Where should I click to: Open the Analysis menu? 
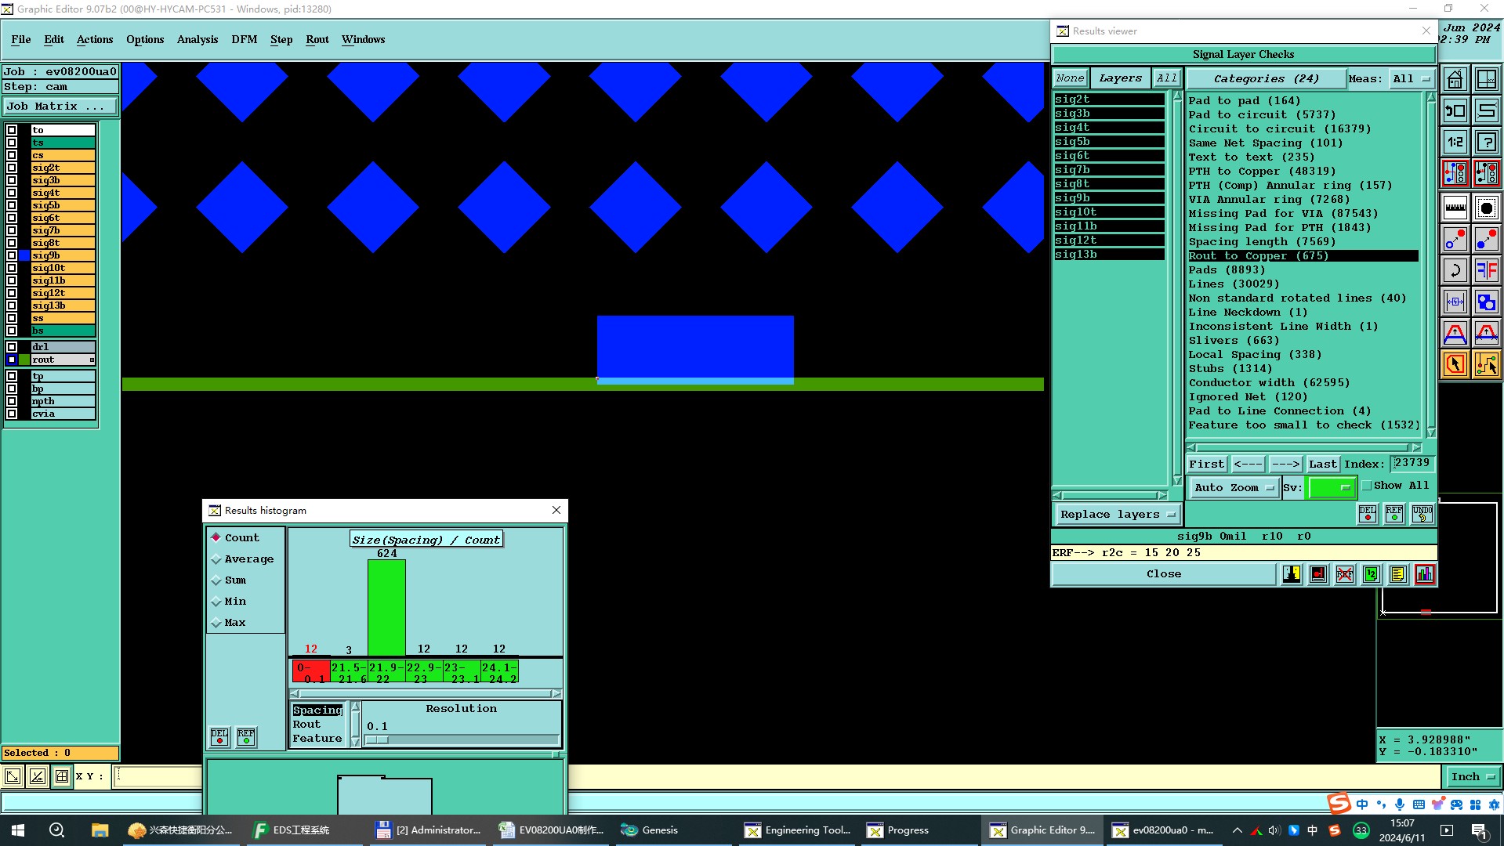[198, 39]
